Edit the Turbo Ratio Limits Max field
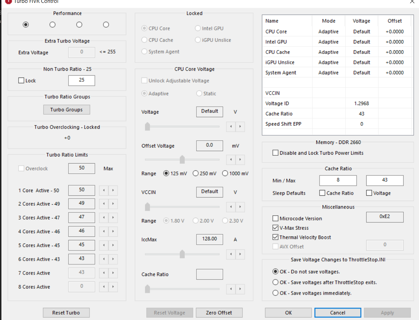The image size is (419, 320). 82,168
